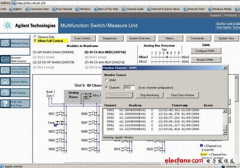Toggle relay switch for channel 5009
This screenshot has width=240, height=168.
pos(93,140)
